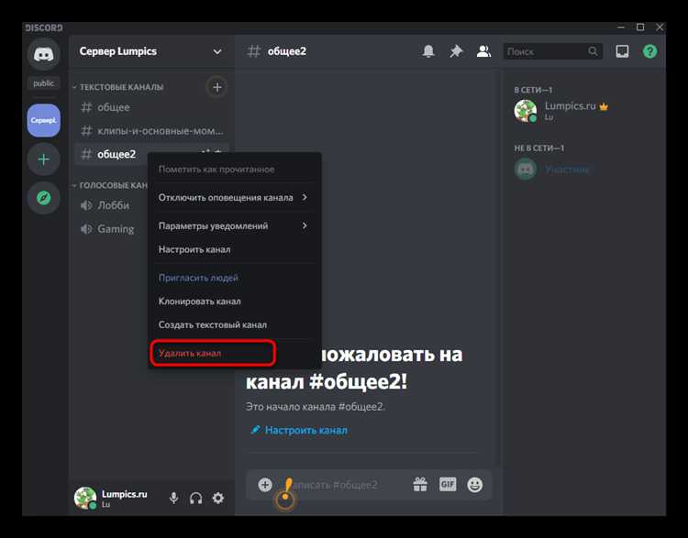Open the клипы-и-основные-мом... channel
Screen dimensions: 688x538
pos(151,130)
